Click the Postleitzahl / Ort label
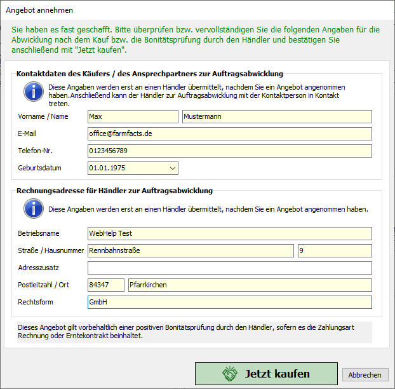This screenshot has width=395, height=389. coord(43,285)
